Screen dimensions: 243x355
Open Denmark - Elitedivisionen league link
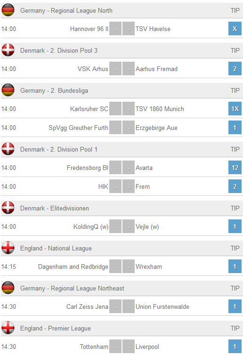55,208
